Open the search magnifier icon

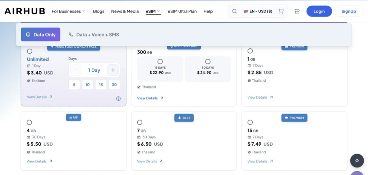[x=234, y=11]
